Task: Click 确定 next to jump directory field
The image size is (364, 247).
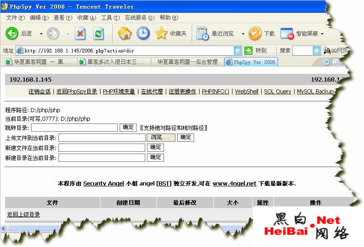Action: 128,128
